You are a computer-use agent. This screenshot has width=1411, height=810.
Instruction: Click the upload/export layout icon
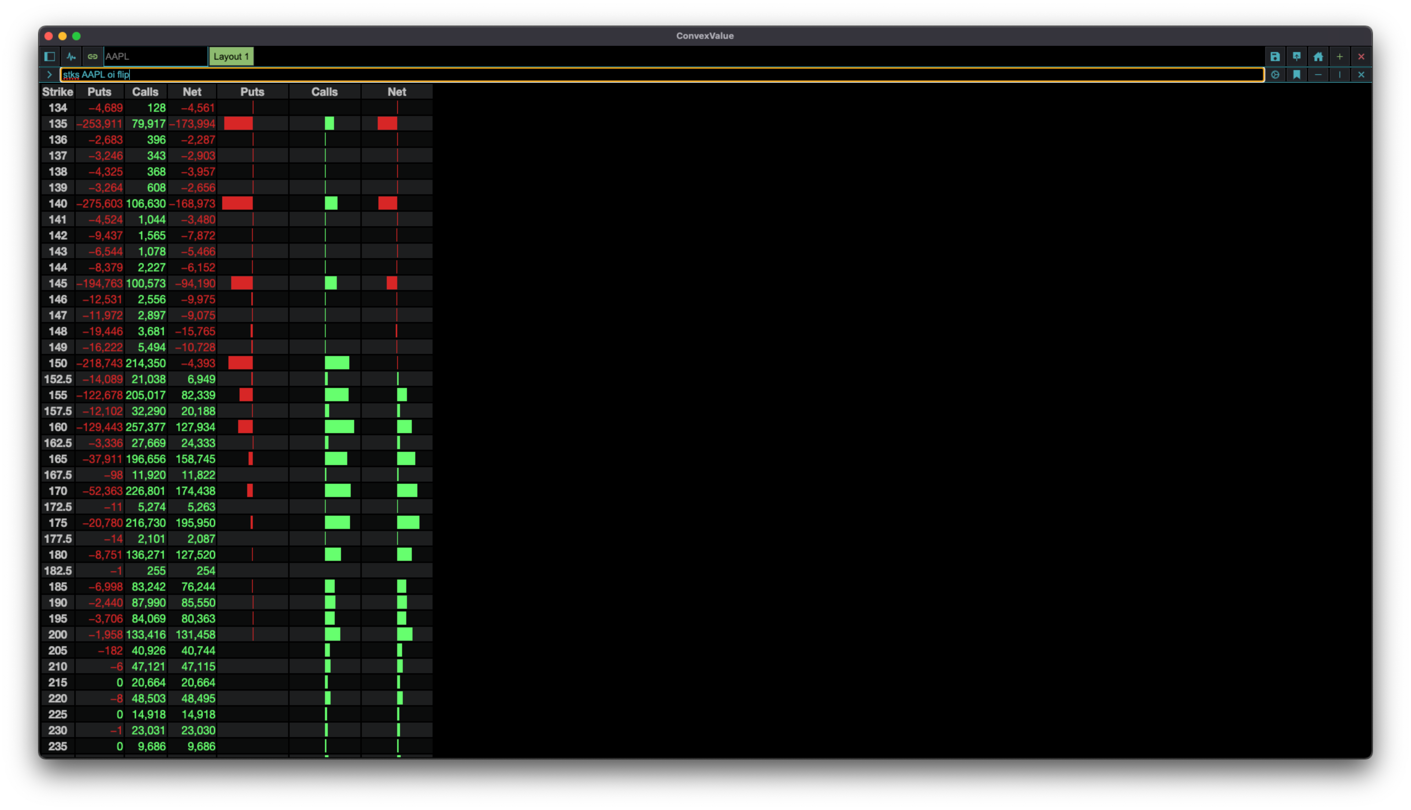point(1296,56)
